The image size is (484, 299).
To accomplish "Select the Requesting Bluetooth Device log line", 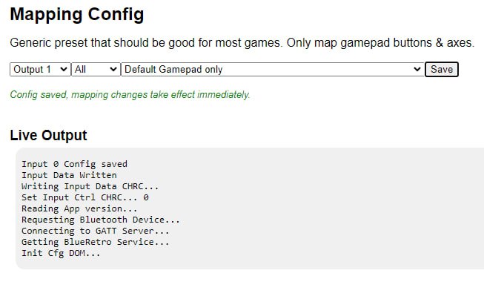I will pos(101,220).
